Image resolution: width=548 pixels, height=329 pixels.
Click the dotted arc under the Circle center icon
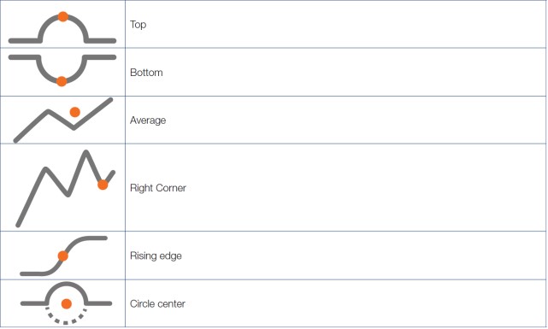[x=66, y=316]
